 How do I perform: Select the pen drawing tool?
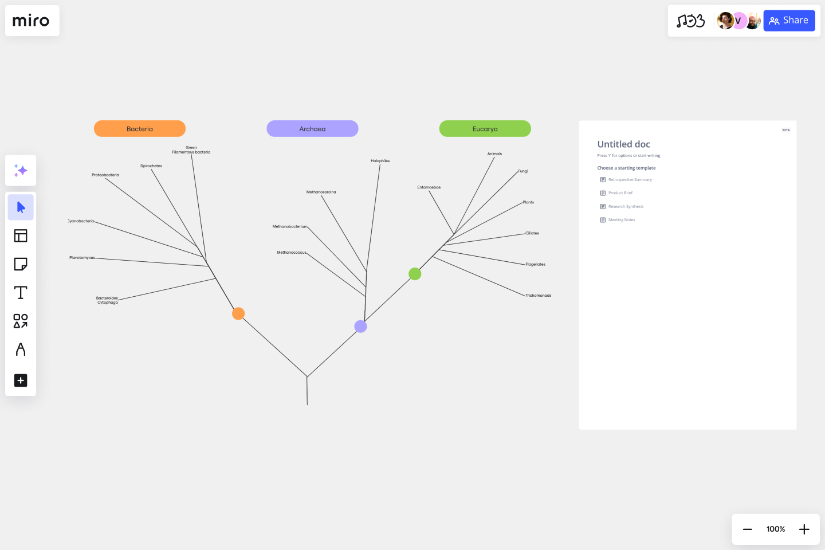pyautogui.click(x=21, y=350)
